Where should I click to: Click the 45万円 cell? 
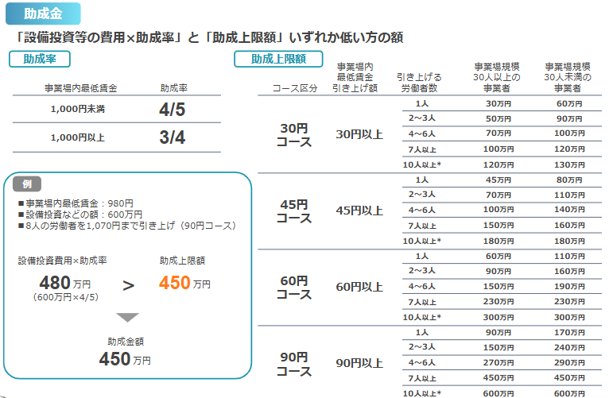tap(498, 180)
